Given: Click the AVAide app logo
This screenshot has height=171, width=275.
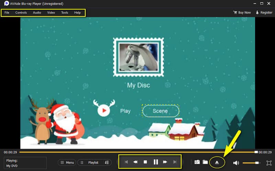Looking at the screenshot, I should pyautogui.click(x=6, y=3).
